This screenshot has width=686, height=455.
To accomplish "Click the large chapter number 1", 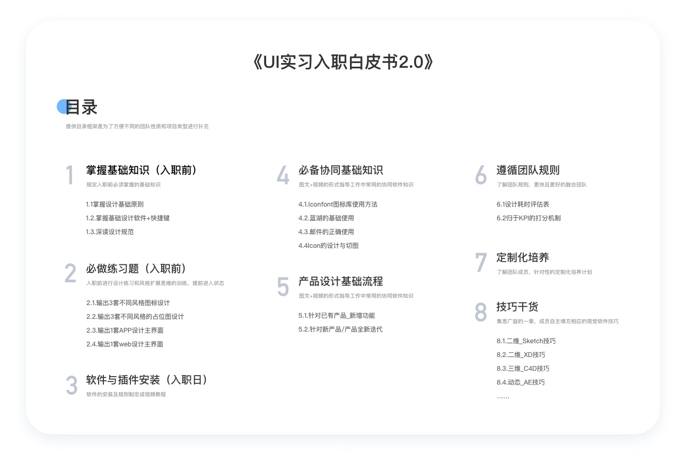I will click(x=70, y=176).
